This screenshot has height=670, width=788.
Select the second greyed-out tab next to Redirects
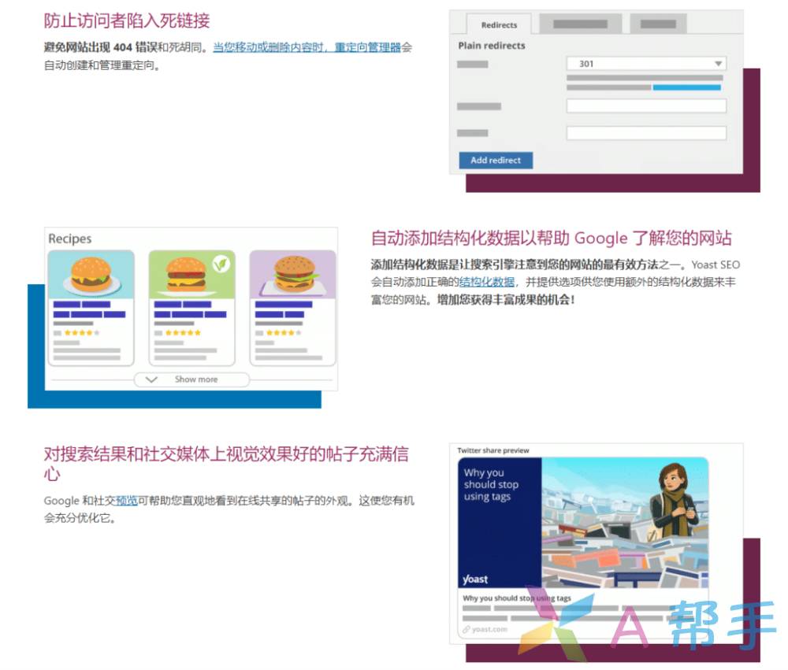click(579, 24)
